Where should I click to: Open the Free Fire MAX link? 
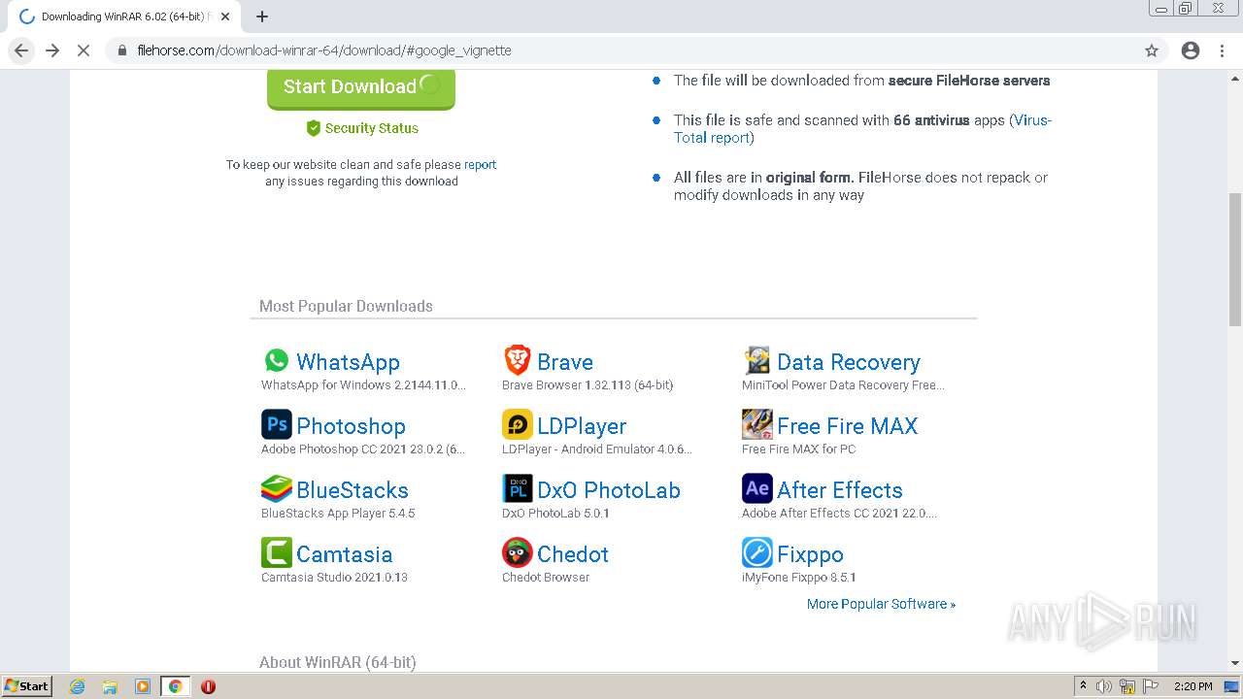coord(847,426)
